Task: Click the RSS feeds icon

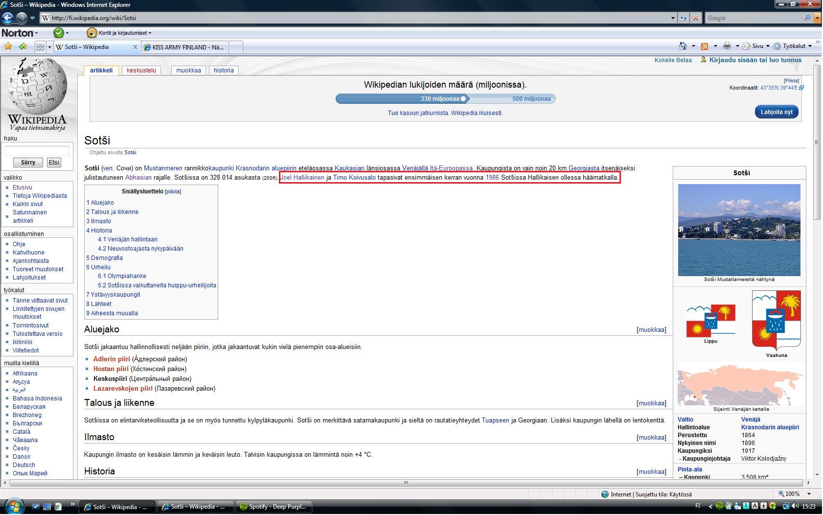Action: coord(705,46)
